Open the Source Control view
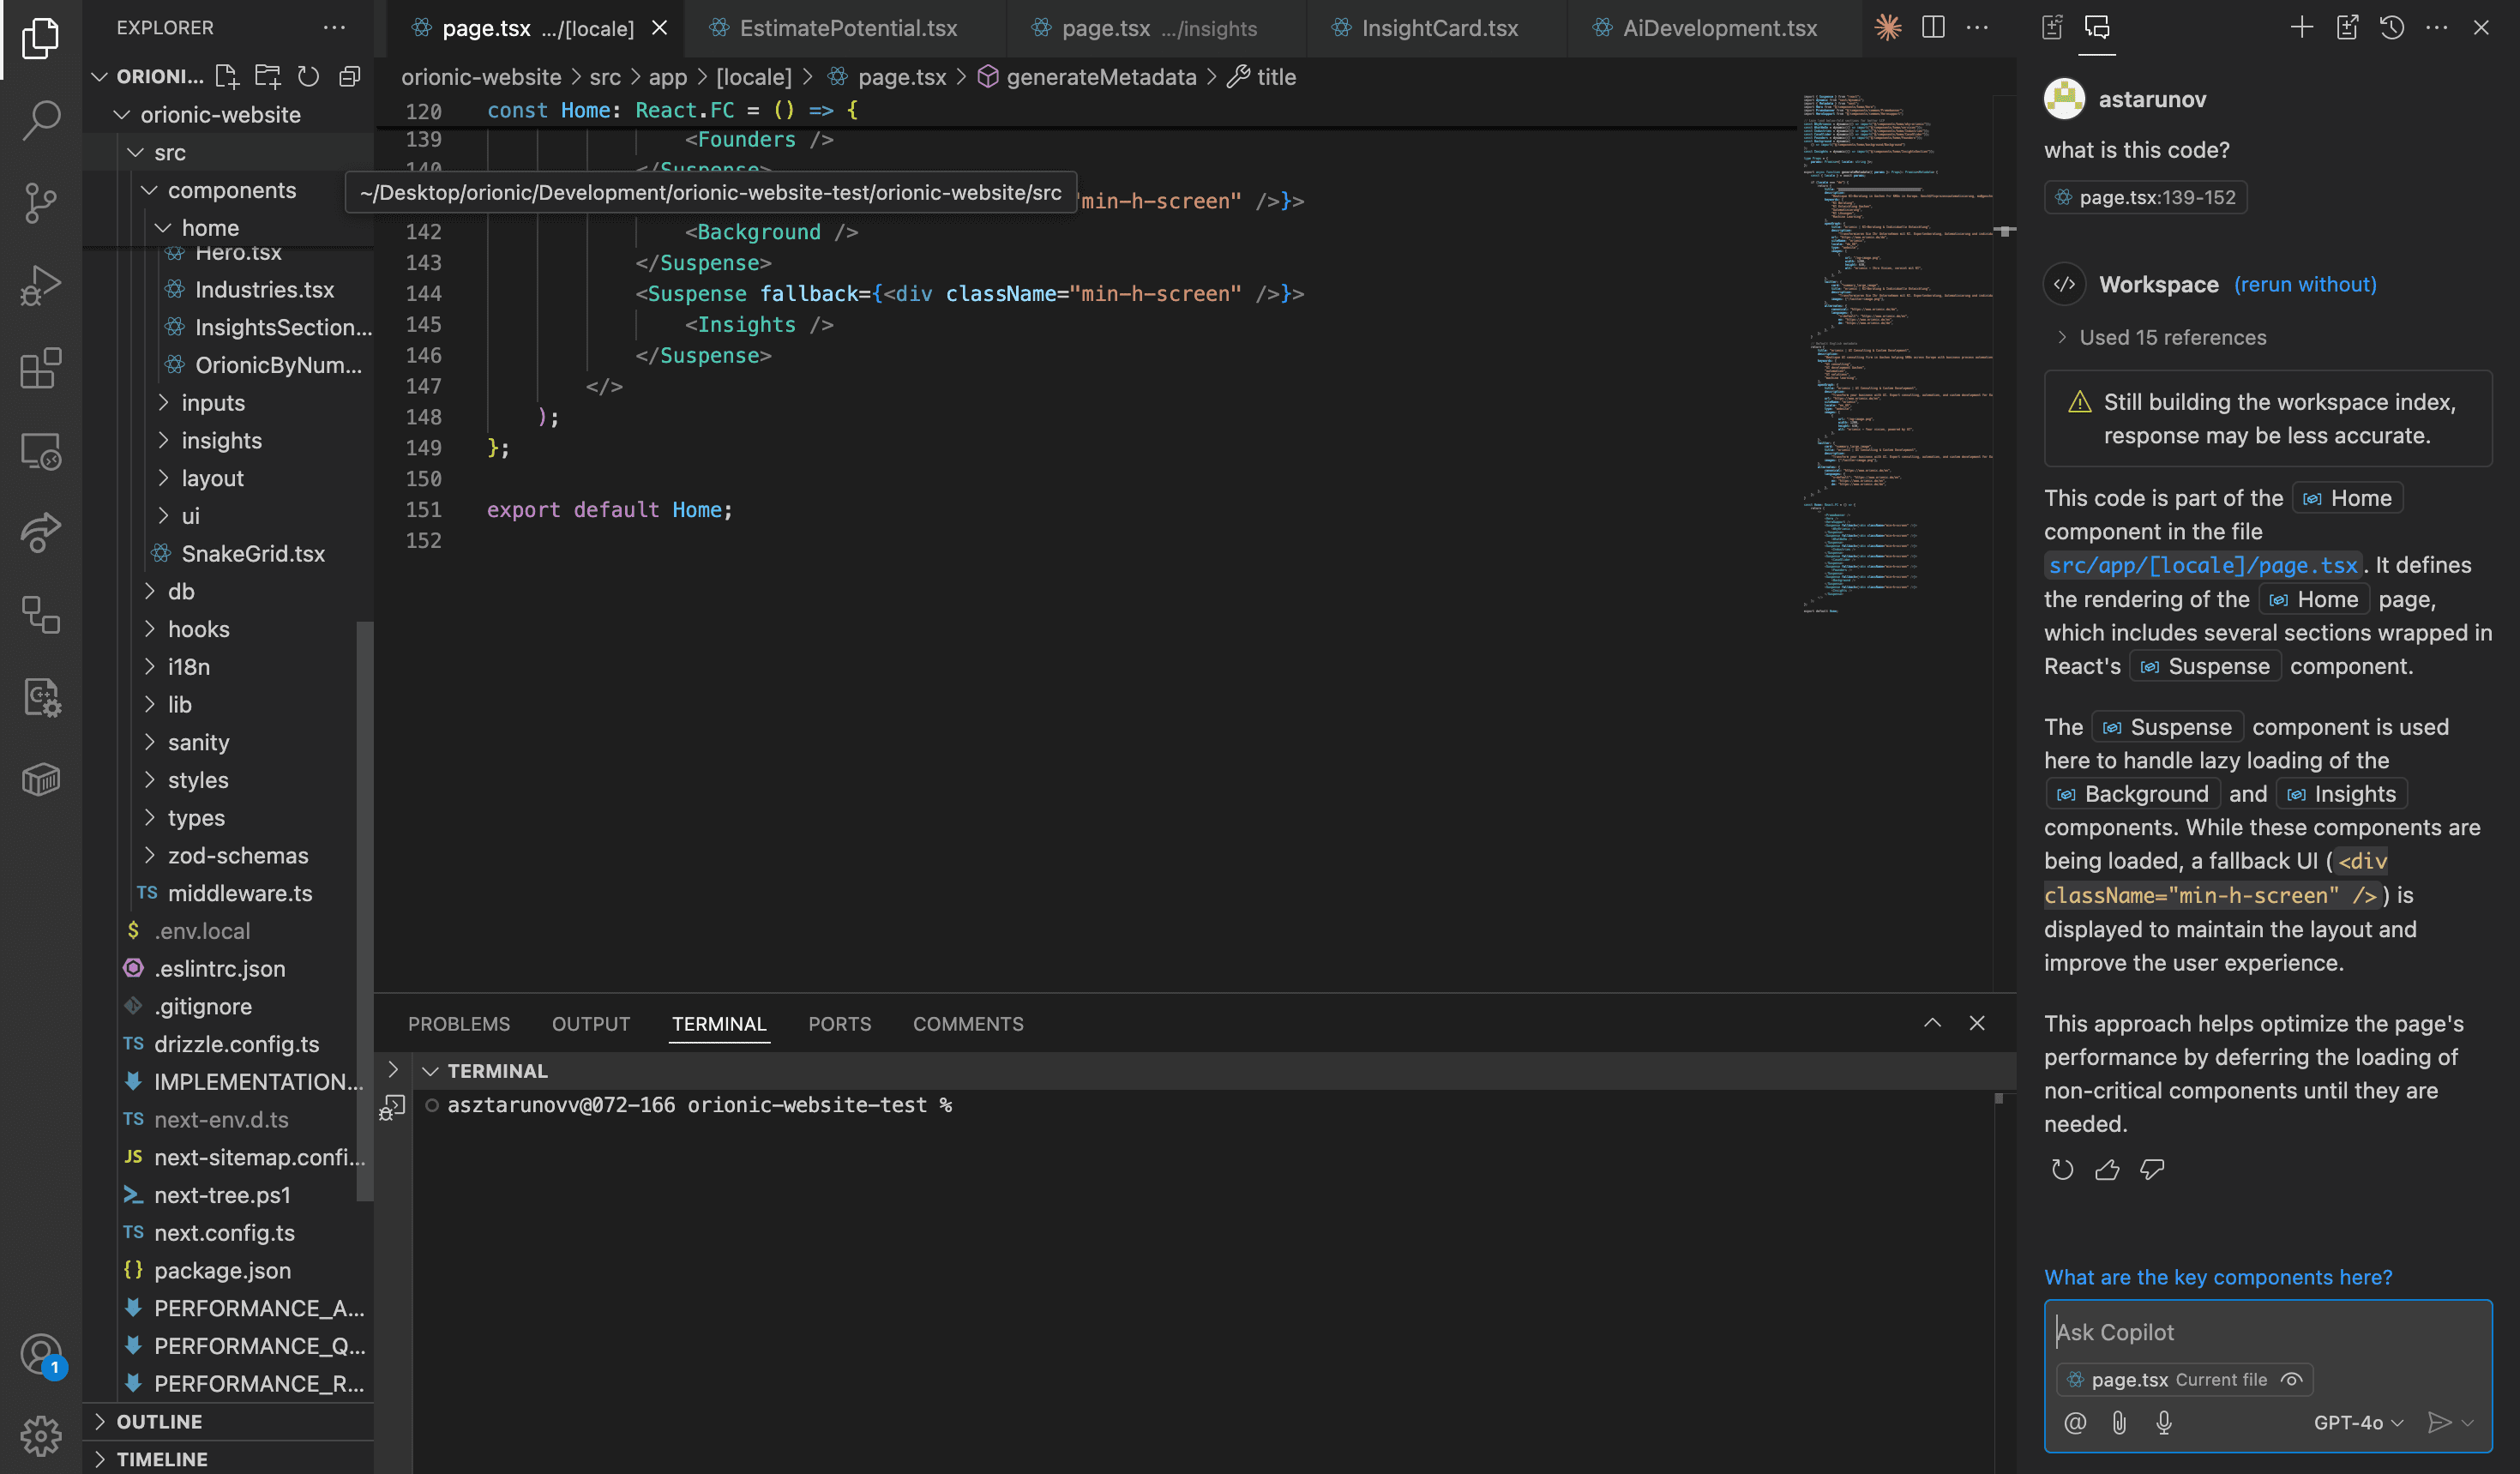 (40, 203)
